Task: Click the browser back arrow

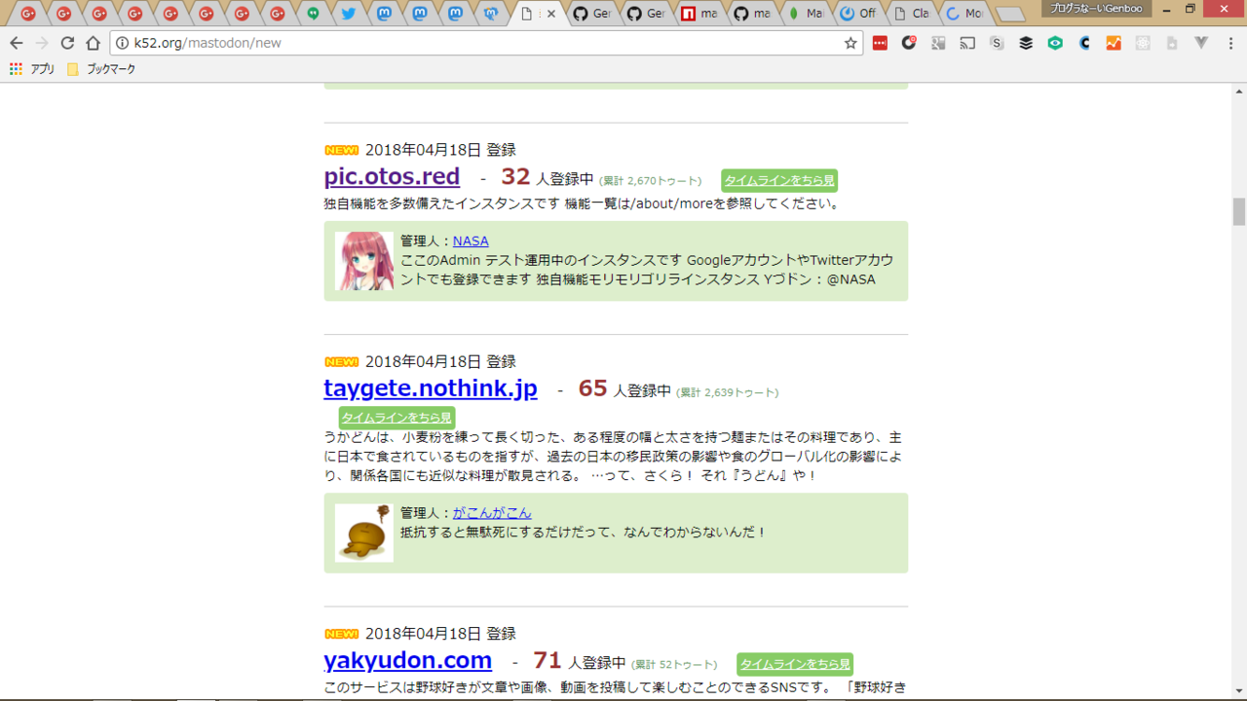Action: [x=16, y=43]
